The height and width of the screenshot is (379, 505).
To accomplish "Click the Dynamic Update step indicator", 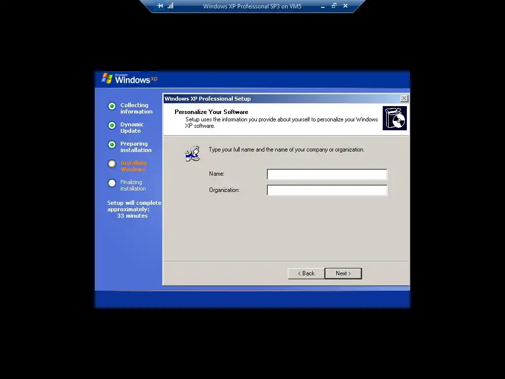I will click(112, 125).
